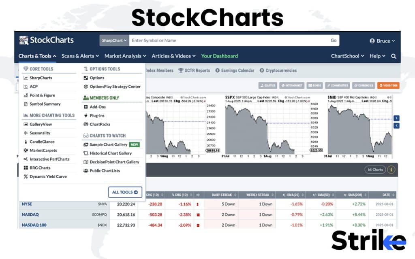Open the Help dropdown
The image size is (415, 259).
point(377,56)
